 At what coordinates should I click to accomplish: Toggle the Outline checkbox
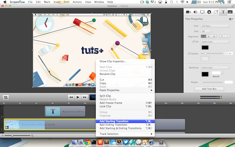click(x=189, y=53)
